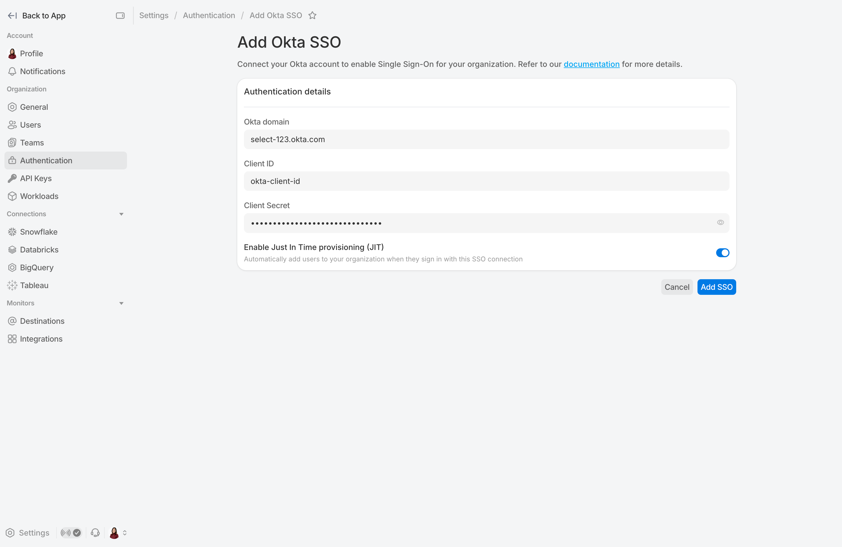Click the General hexagon icon

point(12,107)
